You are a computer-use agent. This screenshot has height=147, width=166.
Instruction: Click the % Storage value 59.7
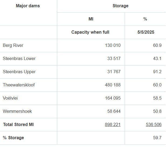tap(157, 138)
